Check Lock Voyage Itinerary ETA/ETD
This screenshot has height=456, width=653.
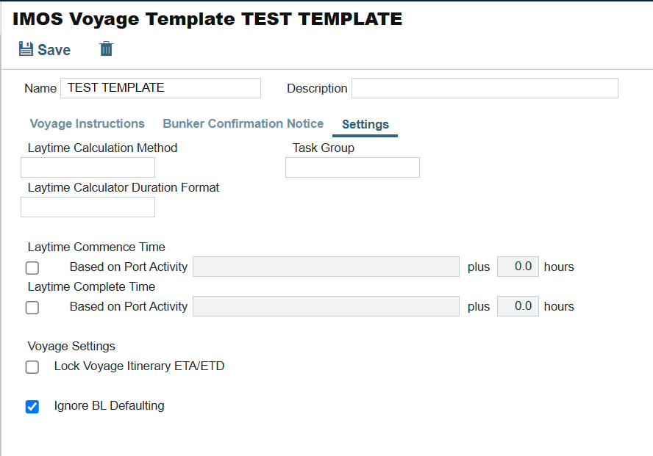coord(32,367)
